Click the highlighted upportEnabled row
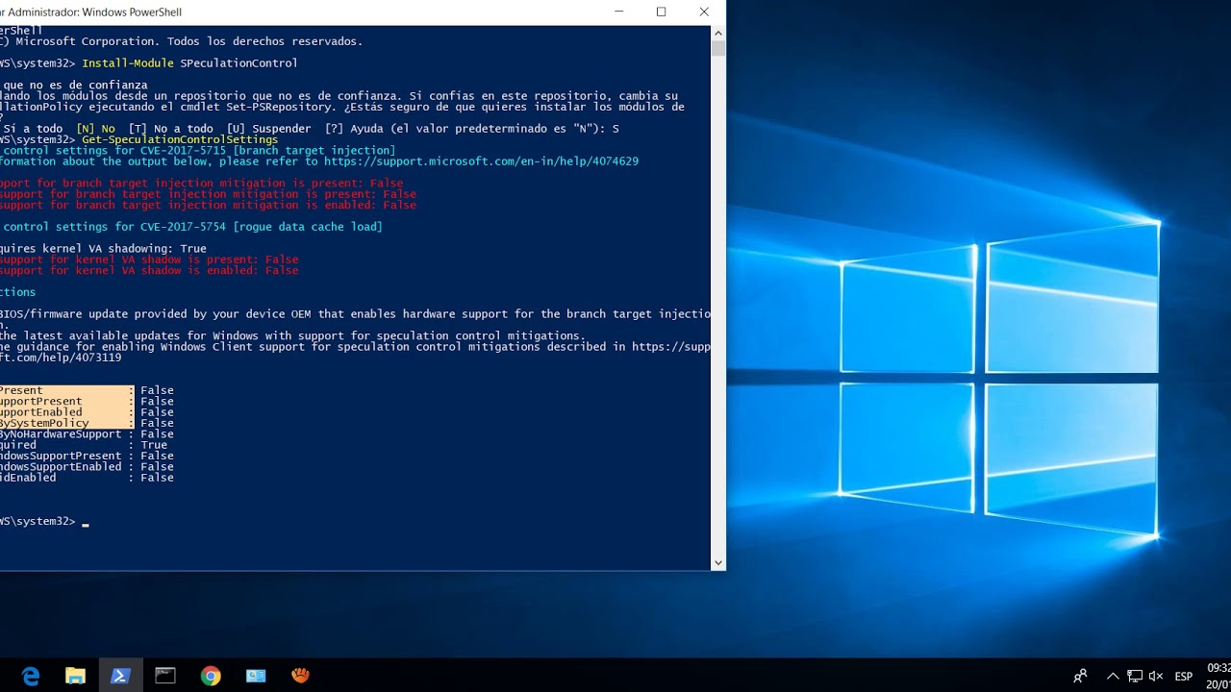Viewport: 1231px width, 692px height. (x=87, y=412)
